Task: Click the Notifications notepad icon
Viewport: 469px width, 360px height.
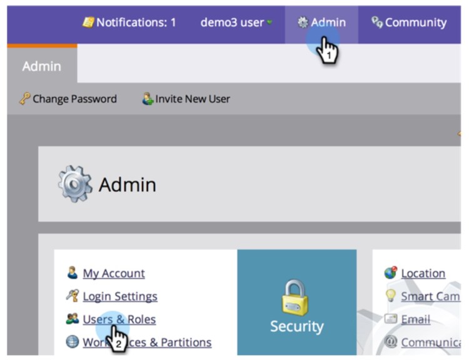Action: click(88, 22)
